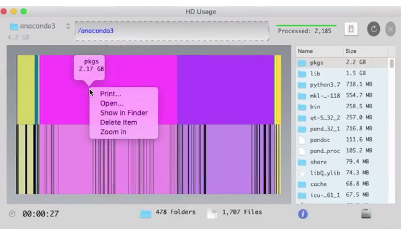The height and width of the screenshot is (235, 401).
Task: Click the share folder icon
Action: pos(302,162)
